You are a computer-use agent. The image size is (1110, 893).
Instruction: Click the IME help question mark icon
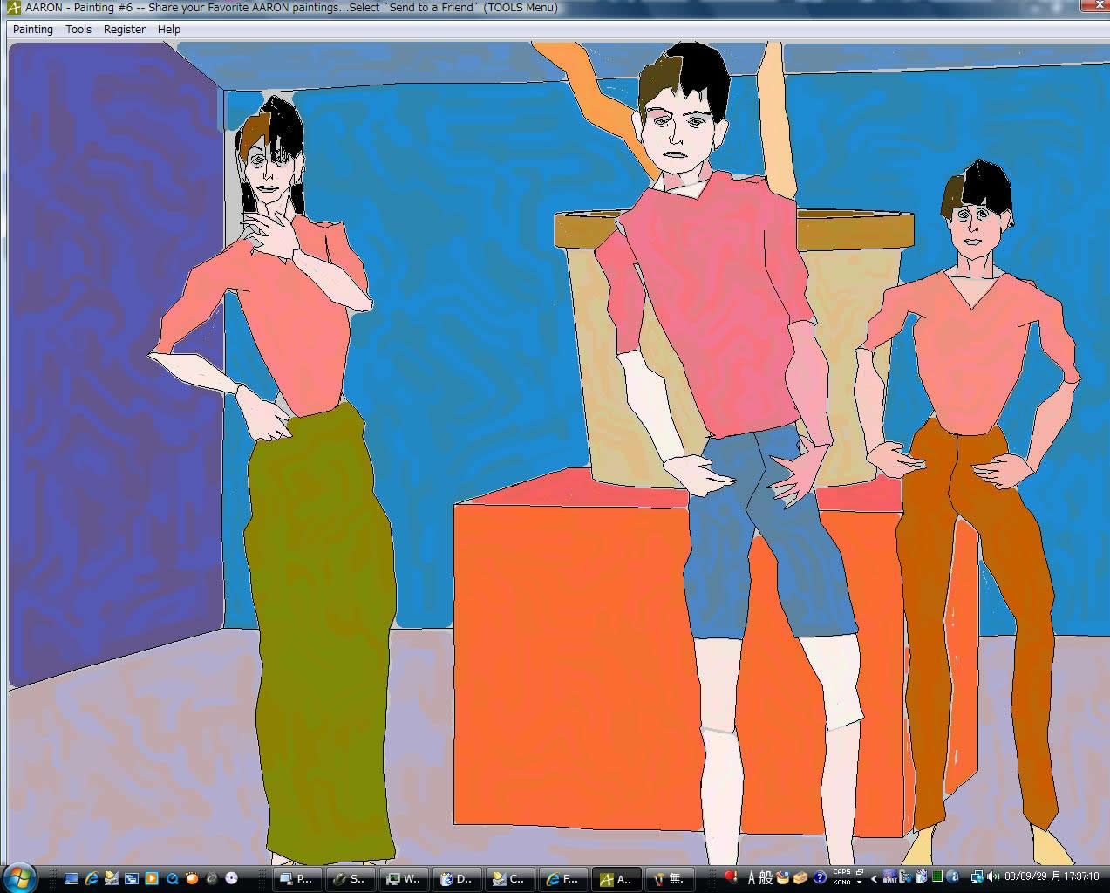point(820,878)
